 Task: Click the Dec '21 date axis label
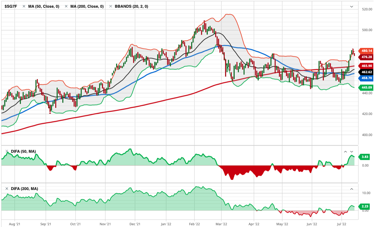[x=134, y=224]
